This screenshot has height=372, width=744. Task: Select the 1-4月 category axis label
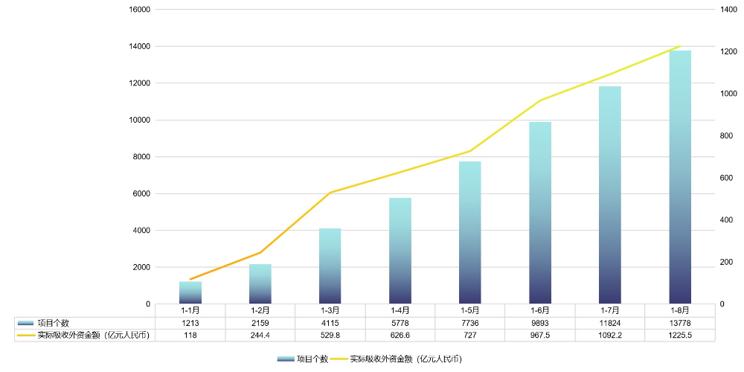tap(400, 310)
